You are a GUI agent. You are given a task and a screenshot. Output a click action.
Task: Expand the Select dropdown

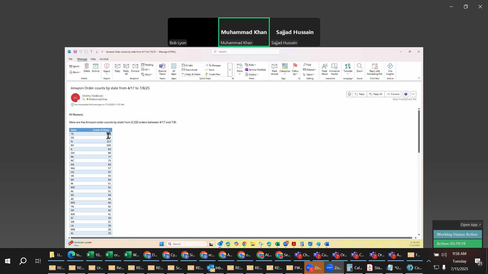tap(309, 75)
